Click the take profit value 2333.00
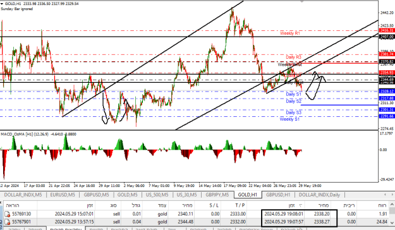Image resolution: width=395 pixels, height=230 pixels. click(x=238, y=214)
